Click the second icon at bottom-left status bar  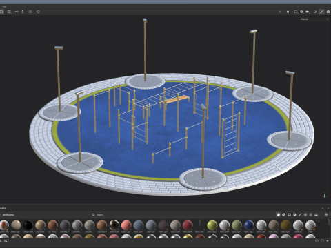[x=6, y=241]
